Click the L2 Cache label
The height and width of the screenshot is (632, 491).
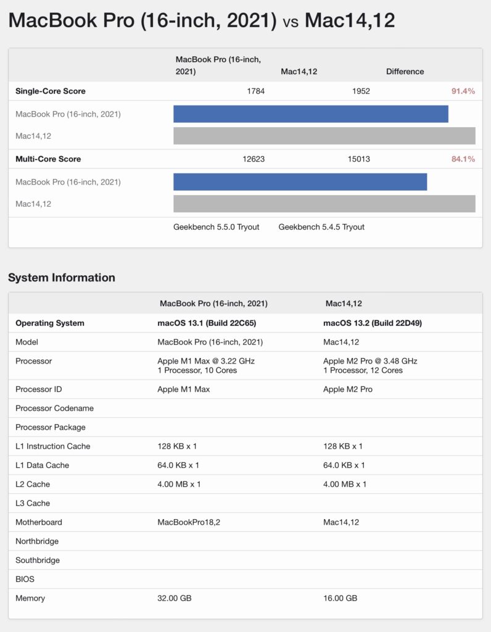click(33, 484)
